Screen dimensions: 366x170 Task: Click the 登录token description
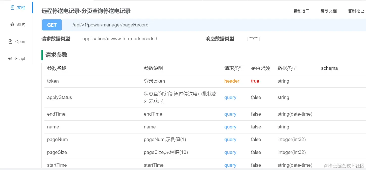pyautogui.click(x=154, y=81)
